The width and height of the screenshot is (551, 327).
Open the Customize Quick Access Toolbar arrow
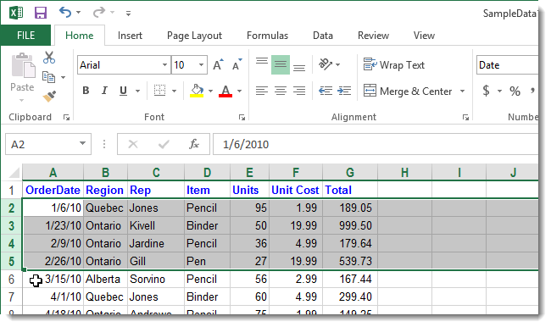[x=128, y=14]
